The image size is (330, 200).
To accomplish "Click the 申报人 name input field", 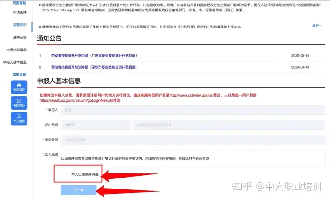I will (x=193, y=110).
